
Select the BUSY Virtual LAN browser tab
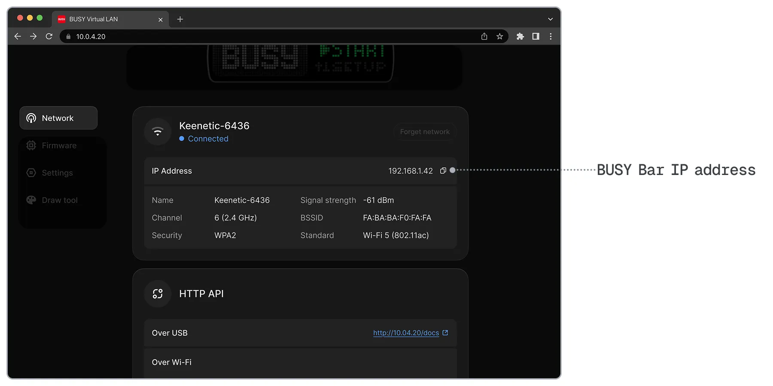(x=110, y=19)
